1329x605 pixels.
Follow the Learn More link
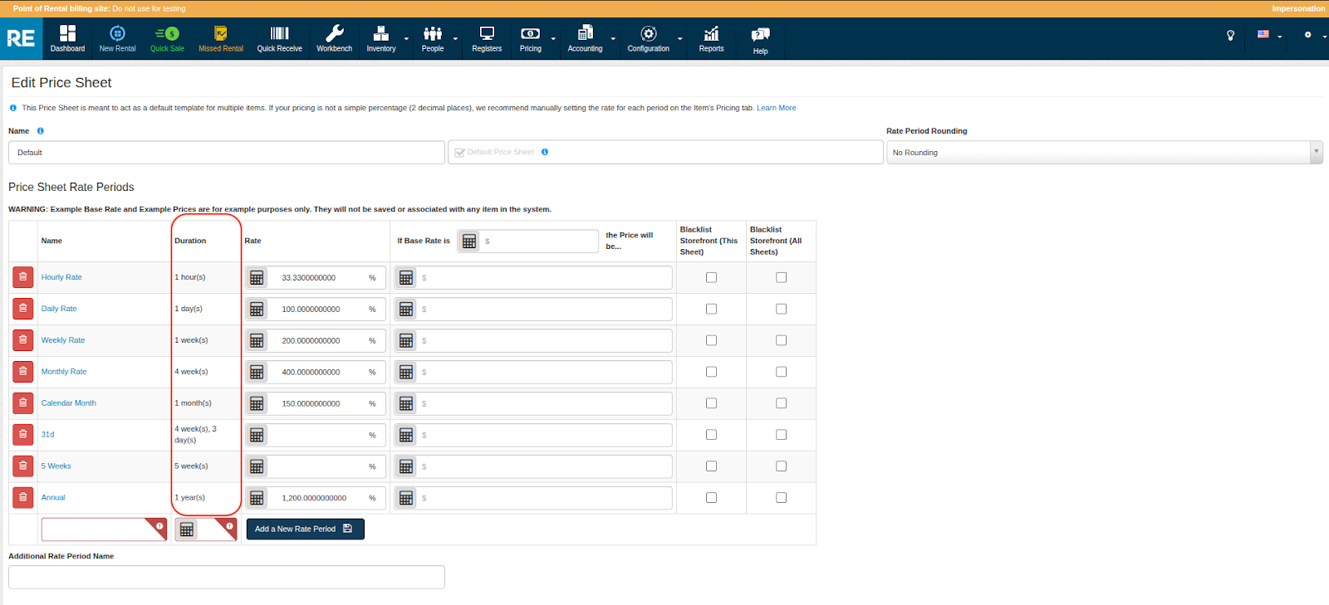point(776,108)
